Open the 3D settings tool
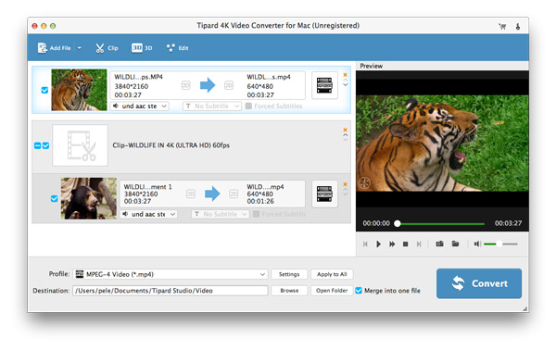This screenshot has width=556, height=350. point(142,48)
